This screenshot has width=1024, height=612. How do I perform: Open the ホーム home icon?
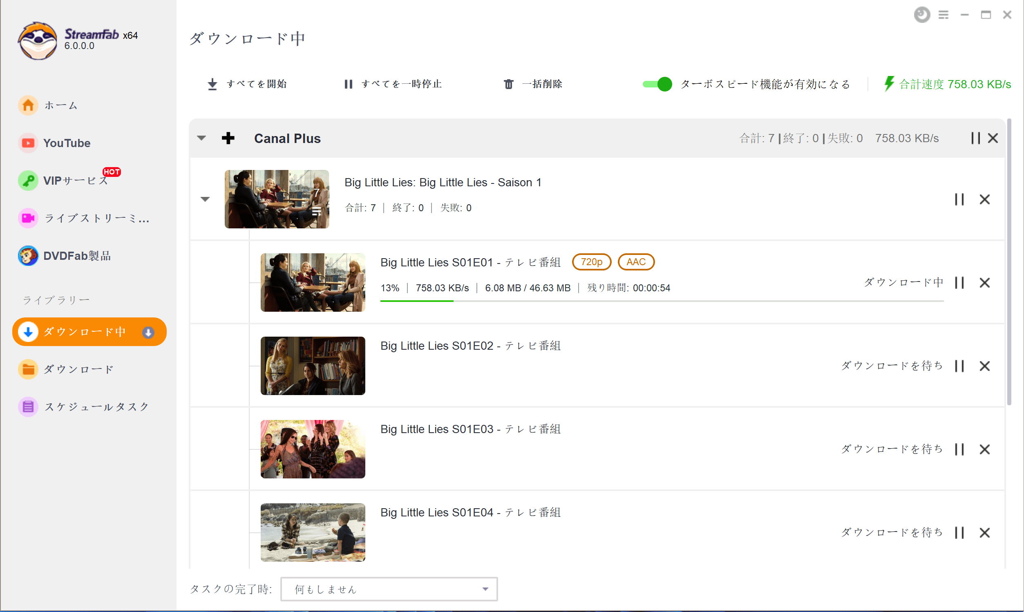pos(28,105)
